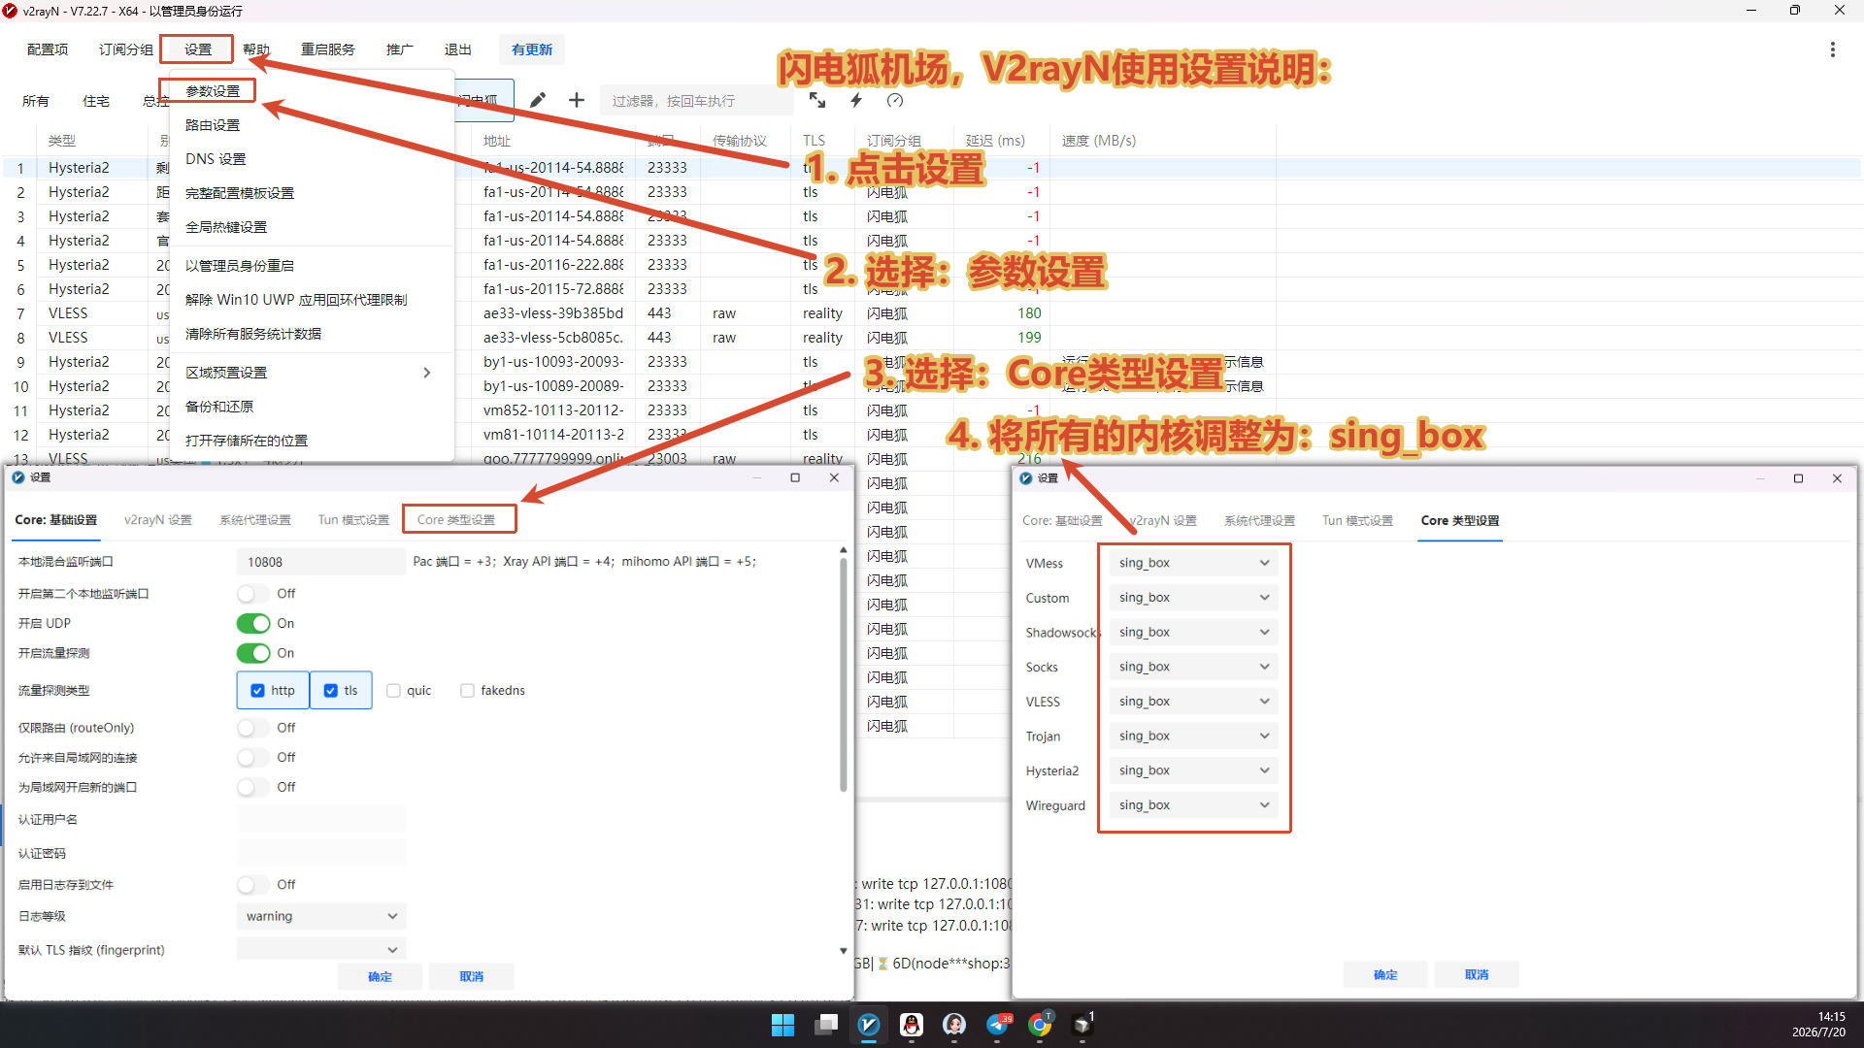Select 参数设置 menu entry
This screenshot has width=1864, height=1048.
pyautogui.click(x=213, y=91)
